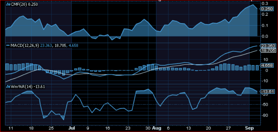Click the 23 date label on time axis
This screenshot has height=132, width=278.
click(128, 128)
